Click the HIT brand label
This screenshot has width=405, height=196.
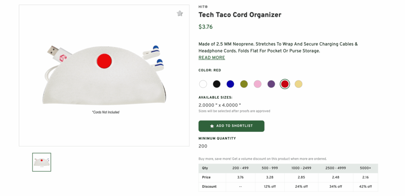tap(203, 7)
